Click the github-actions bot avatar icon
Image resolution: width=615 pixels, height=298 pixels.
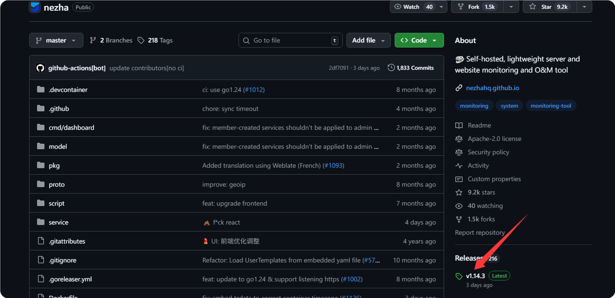click(x=40, y=68)
